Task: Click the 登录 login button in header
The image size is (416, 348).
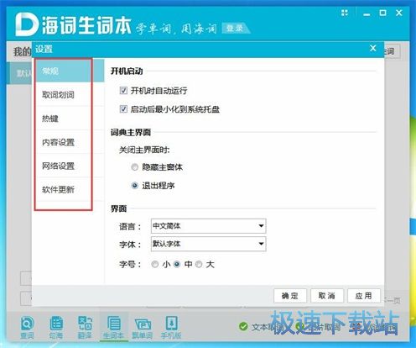Action: 235,28
